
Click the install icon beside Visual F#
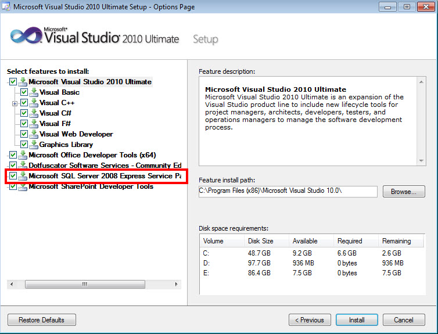[x=34, y=123]
